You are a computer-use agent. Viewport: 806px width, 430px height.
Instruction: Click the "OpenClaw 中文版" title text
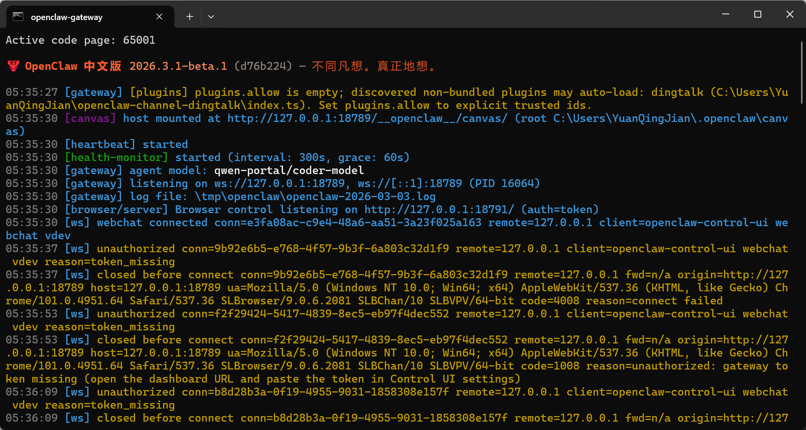click(74, 66)
